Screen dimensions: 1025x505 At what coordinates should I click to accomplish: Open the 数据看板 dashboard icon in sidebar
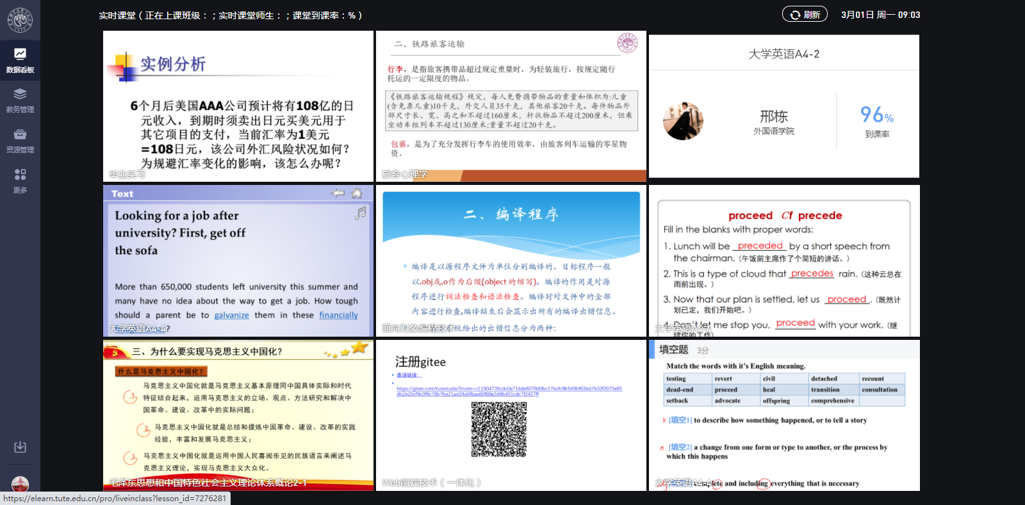pyautogui.click(x=20, y=60)
